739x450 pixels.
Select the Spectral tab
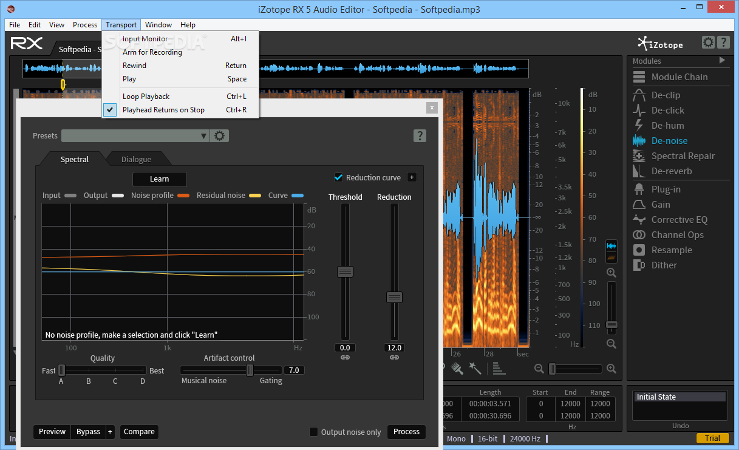click(x=75, y=159)
